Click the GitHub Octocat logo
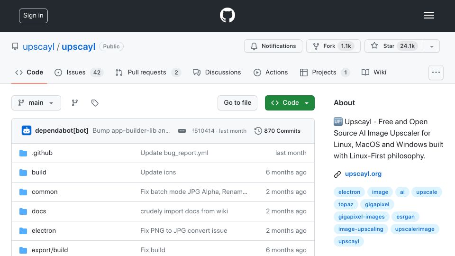 (x=227, y=15)
